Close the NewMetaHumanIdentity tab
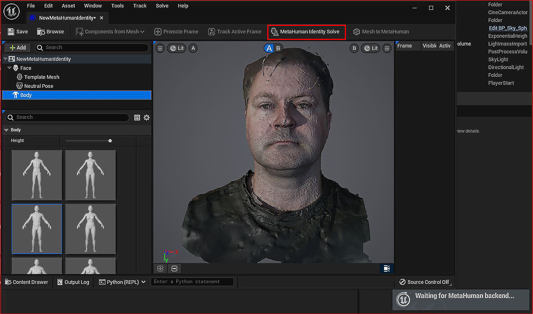This screenshot has width=533, height=314. 102,18
